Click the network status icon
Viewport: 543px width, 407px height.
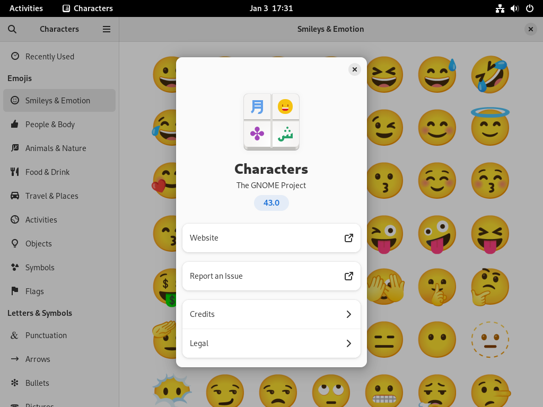[x=500, y=8]
